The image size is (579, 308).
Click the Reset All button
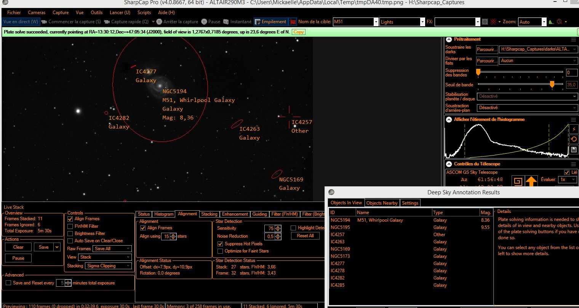click(305, 236)
